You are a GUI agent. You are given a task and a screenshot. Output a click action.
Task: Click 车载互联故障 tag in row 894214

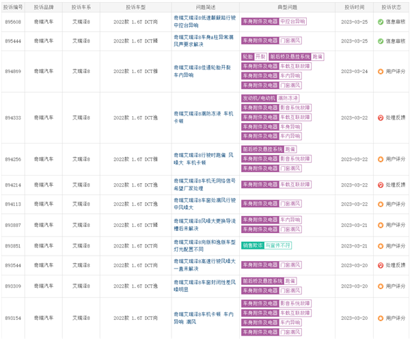(x=295, y=185)
